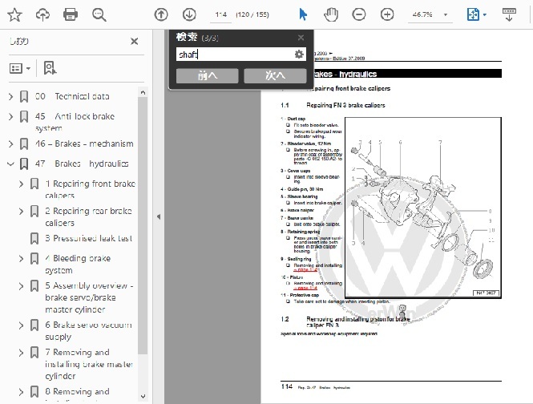Open bookmark 00 Technical data
Screen dimensions: 533x404
[72, 96]
